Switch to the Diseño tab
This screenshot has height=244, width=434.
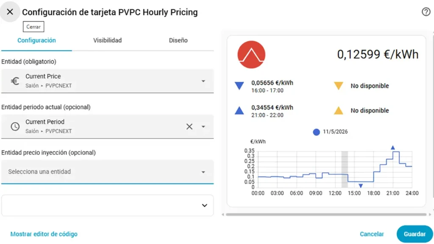(x=178, y=40)
